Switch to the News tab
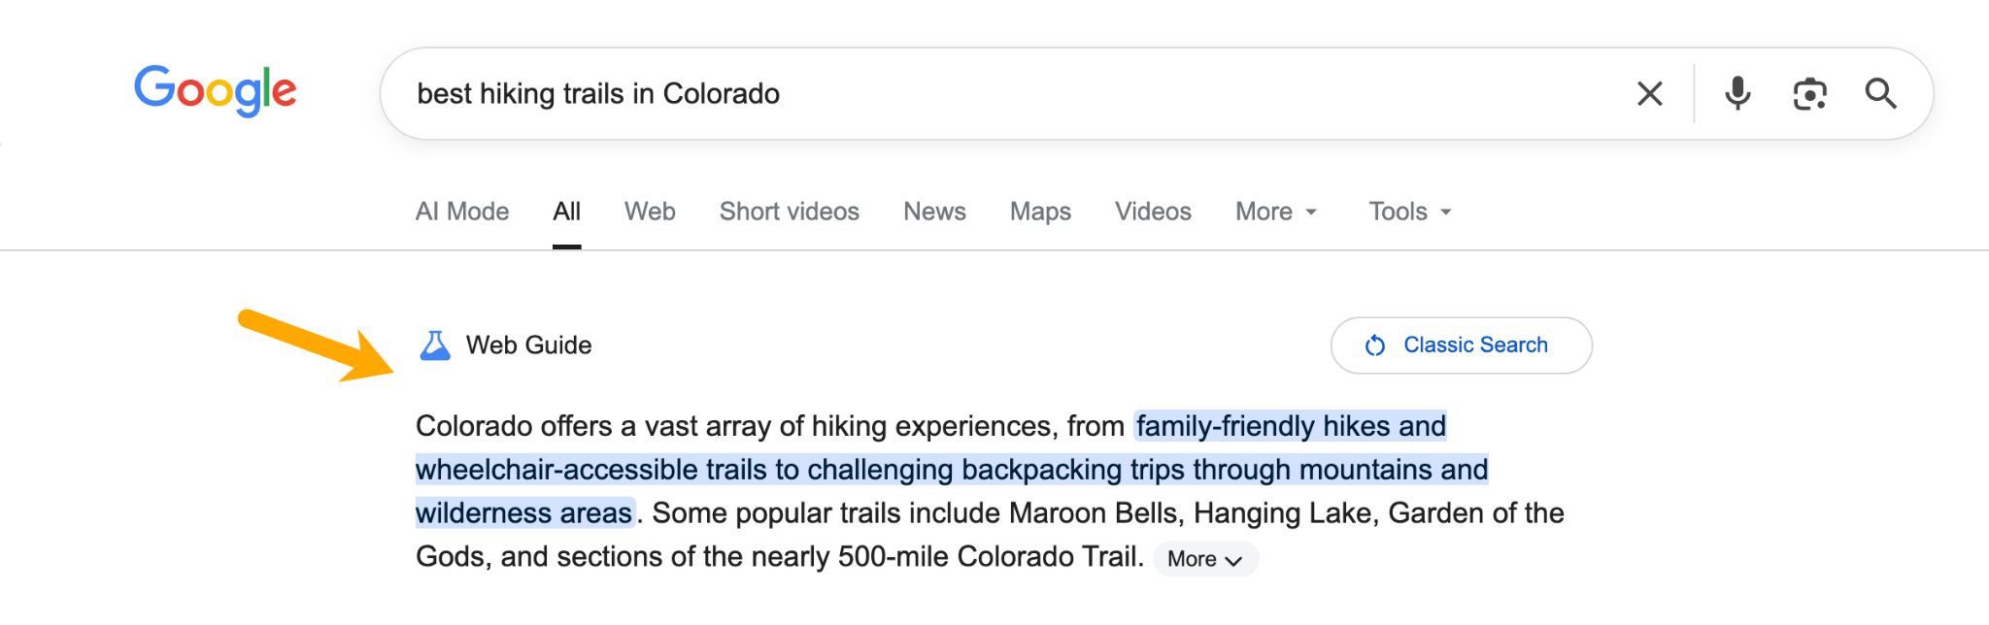1989x625 pixels. tap(933, 211)
